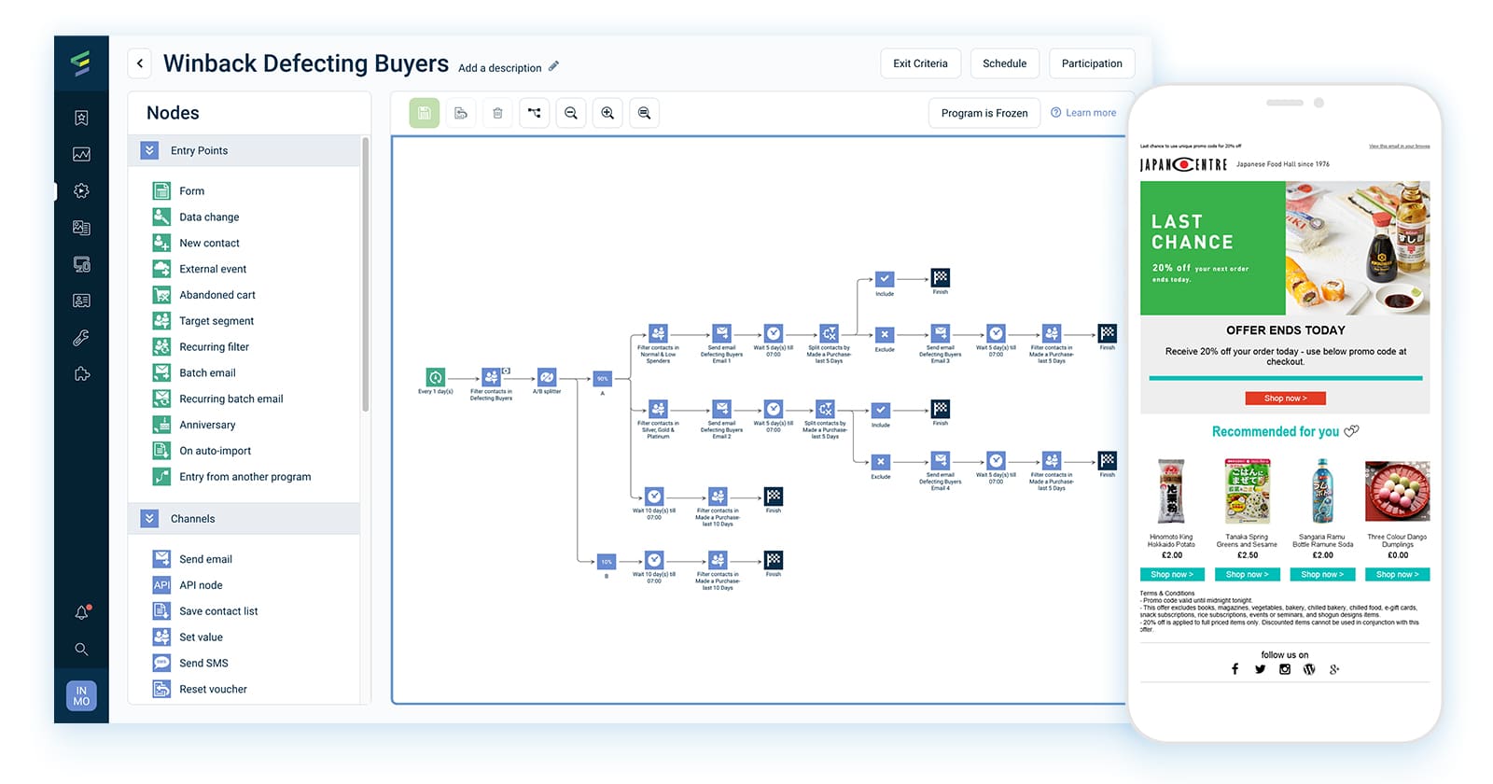Open the puzzle add-ons sidebar icon

[x=81, y=374]
